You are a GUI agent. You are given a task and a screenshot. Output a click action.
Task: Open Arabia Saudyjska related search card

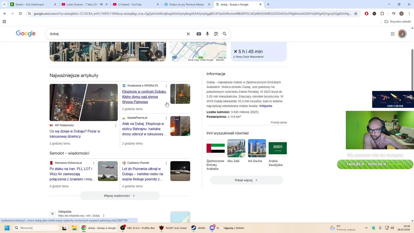point(278,153)
